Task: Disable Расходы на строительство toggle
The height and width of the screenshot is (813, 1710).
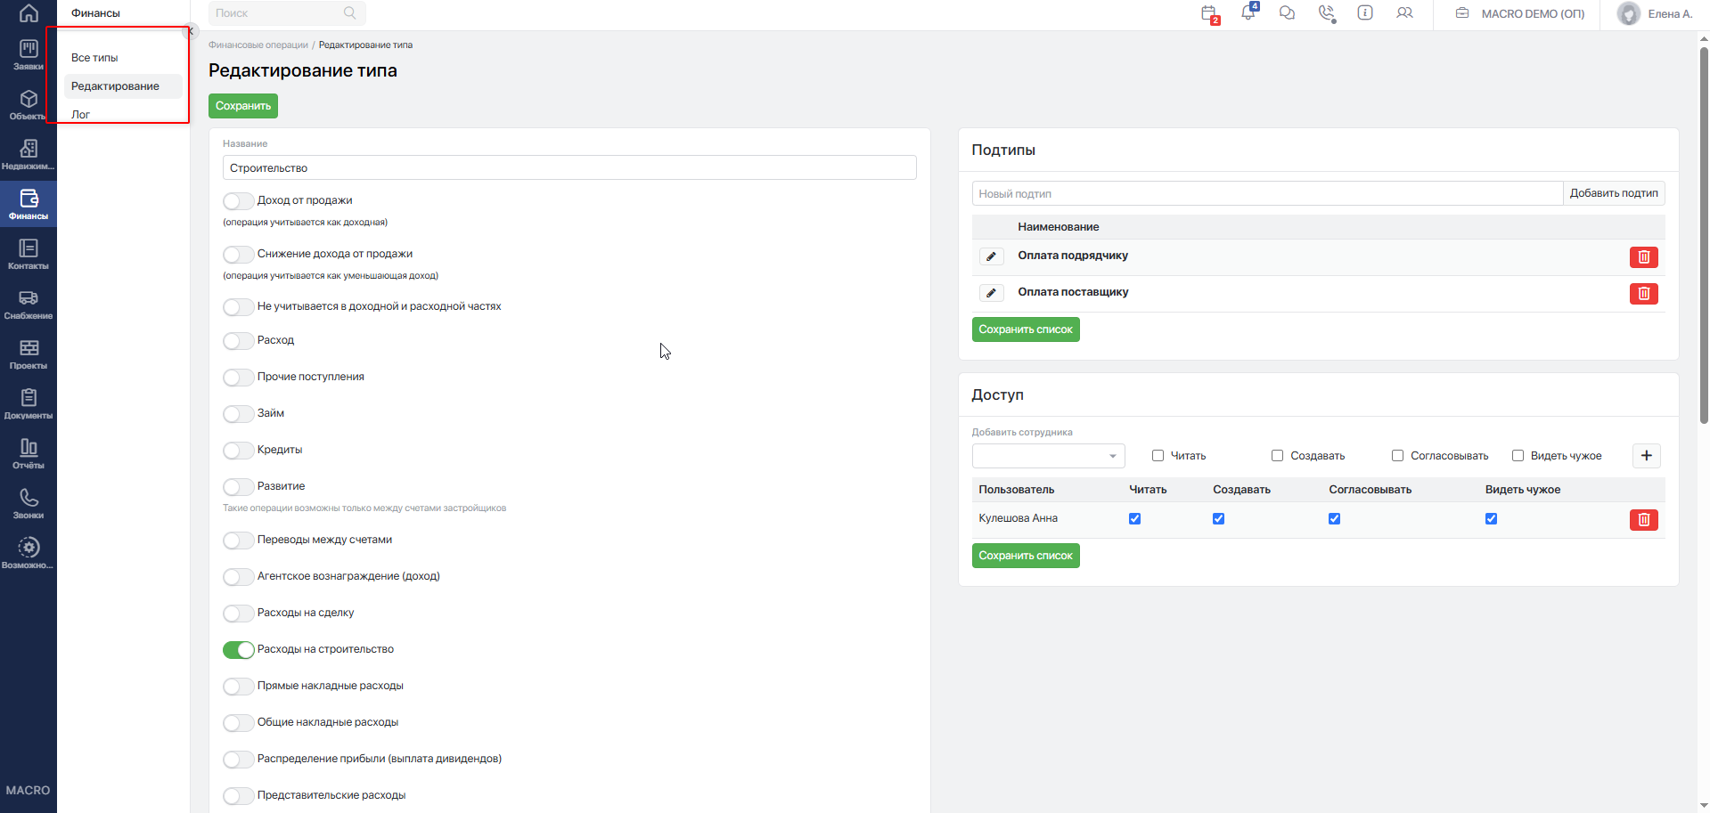Action: tap(238, 650)
